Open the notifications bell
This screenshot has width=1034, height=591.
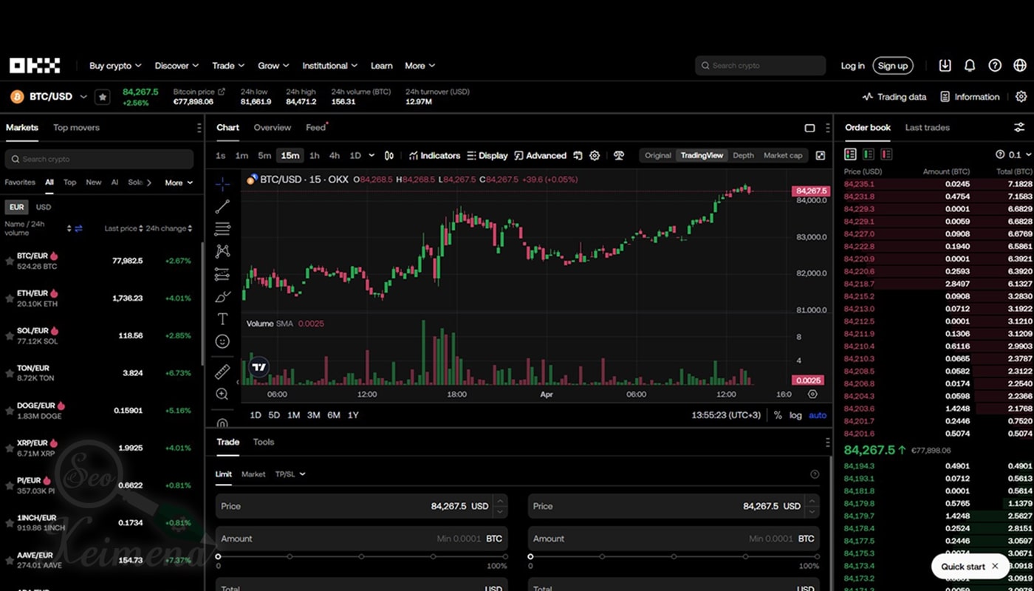[970, 66]
